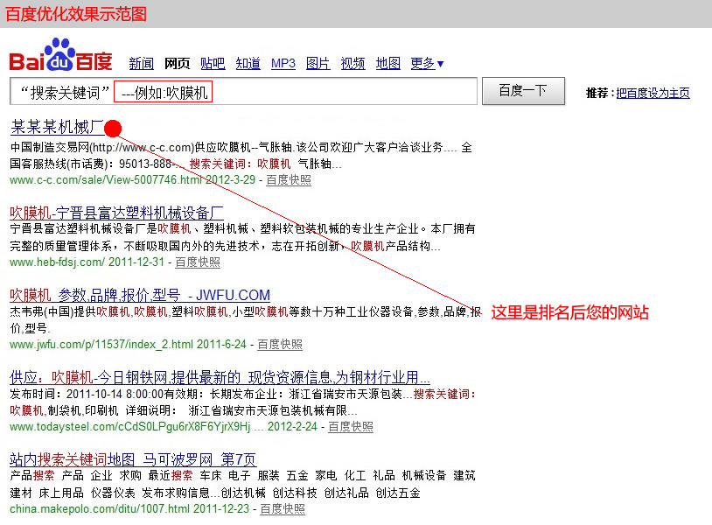Open the JWFU.COM 吹膜机 result title
The image size is (712, 525).
click(140, 295)
